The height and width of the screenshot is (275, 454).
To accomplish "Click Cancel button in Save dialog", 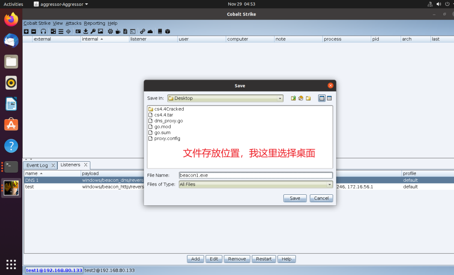I will click(322, 198).
